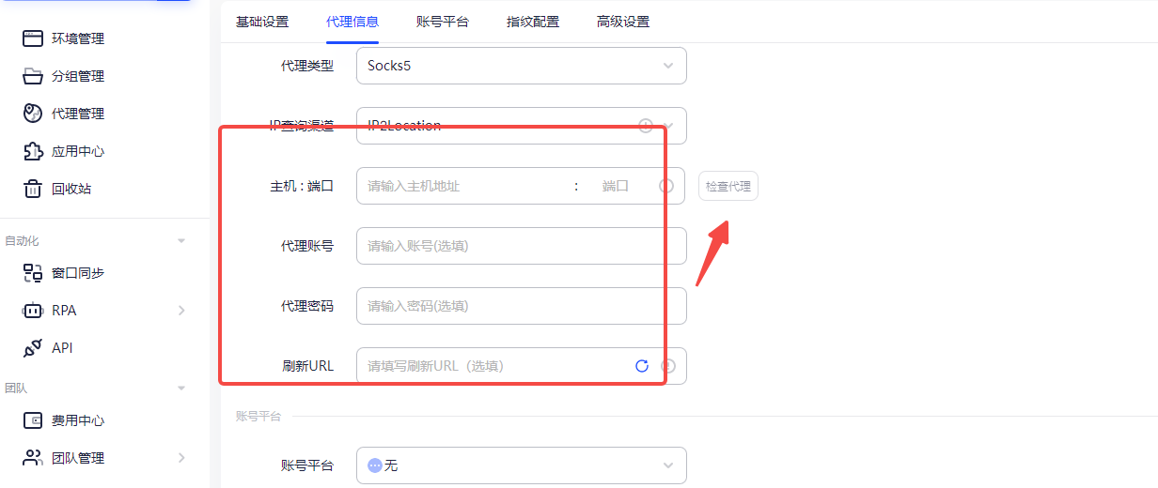The width and height of the screenshot is (1158, 488).
Task: Open 应用中心 puzzle-piece icon
Action: pyautogui.click(x=33, y=151)
